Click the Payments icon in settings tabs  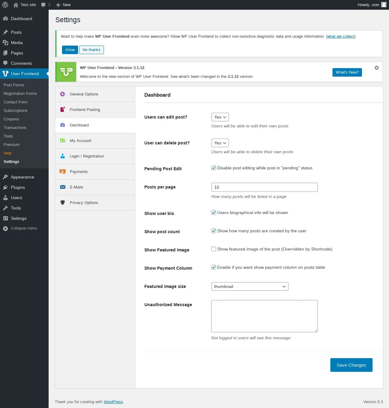63,171
